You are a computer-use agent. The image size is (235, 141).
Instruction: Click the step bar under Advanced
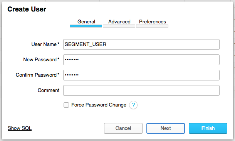point(119,26)
